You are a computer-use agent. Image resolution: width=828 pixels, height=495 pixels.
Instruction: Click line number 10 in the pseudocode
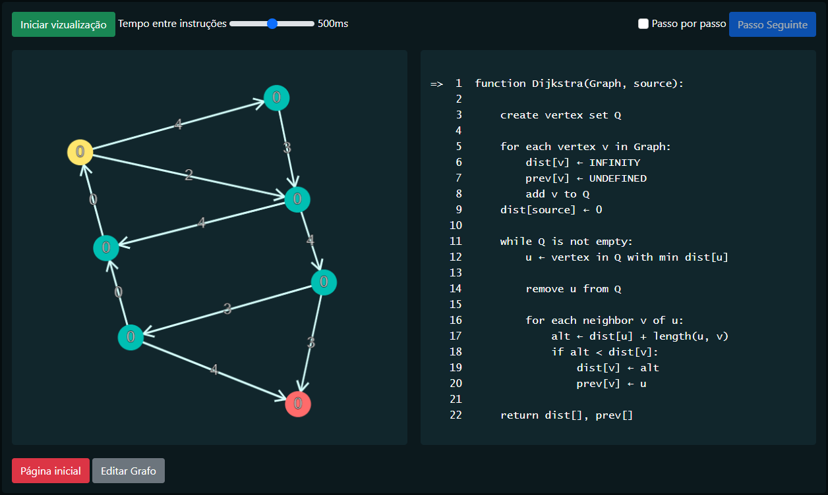point(456,226)
